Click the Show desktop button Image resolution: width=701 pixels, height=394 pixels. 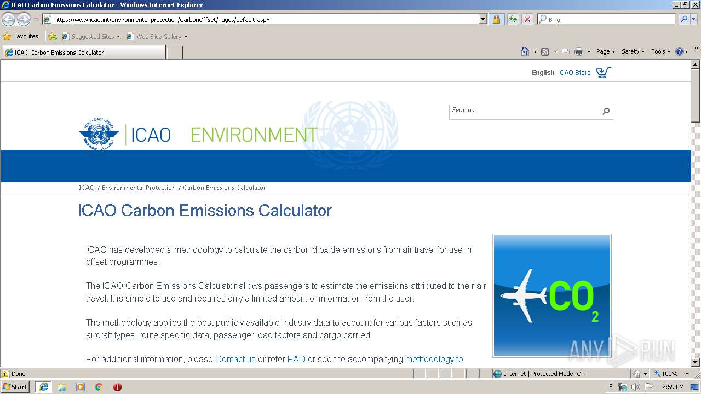coord(695,387)
